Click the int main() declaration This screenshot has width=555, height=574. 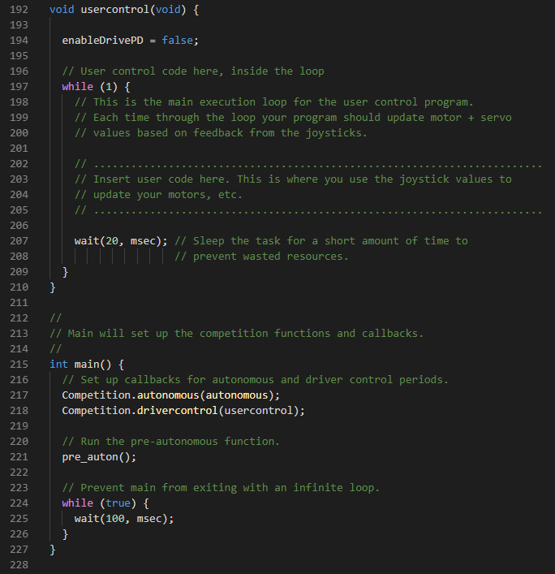tap(87, 365)
